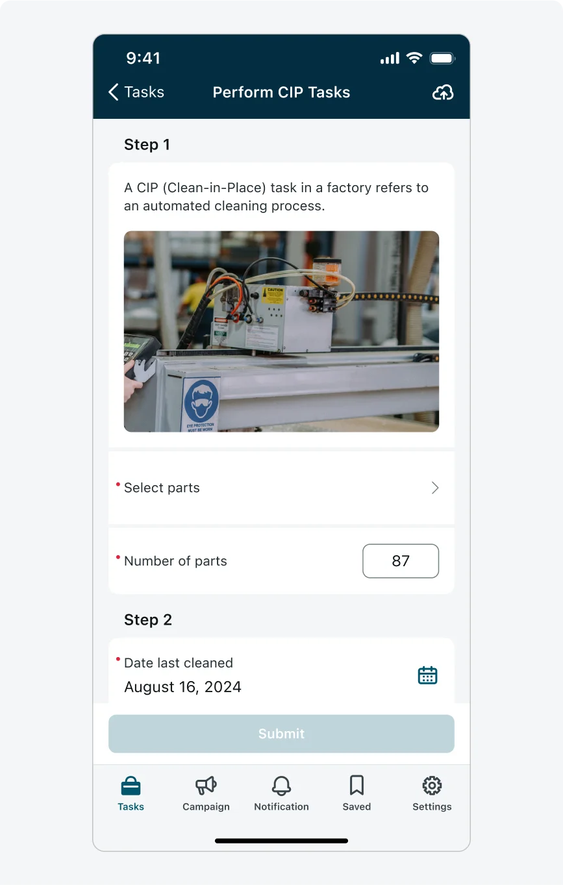
Task: Tap the cloud upload icon
Action: [442, 92]
